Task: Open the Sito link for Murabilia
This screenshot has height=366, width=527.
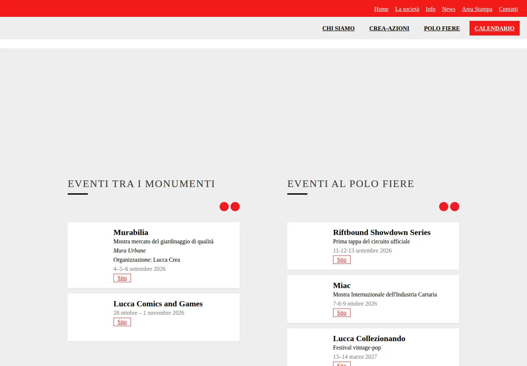Action: tap(122, 278)
